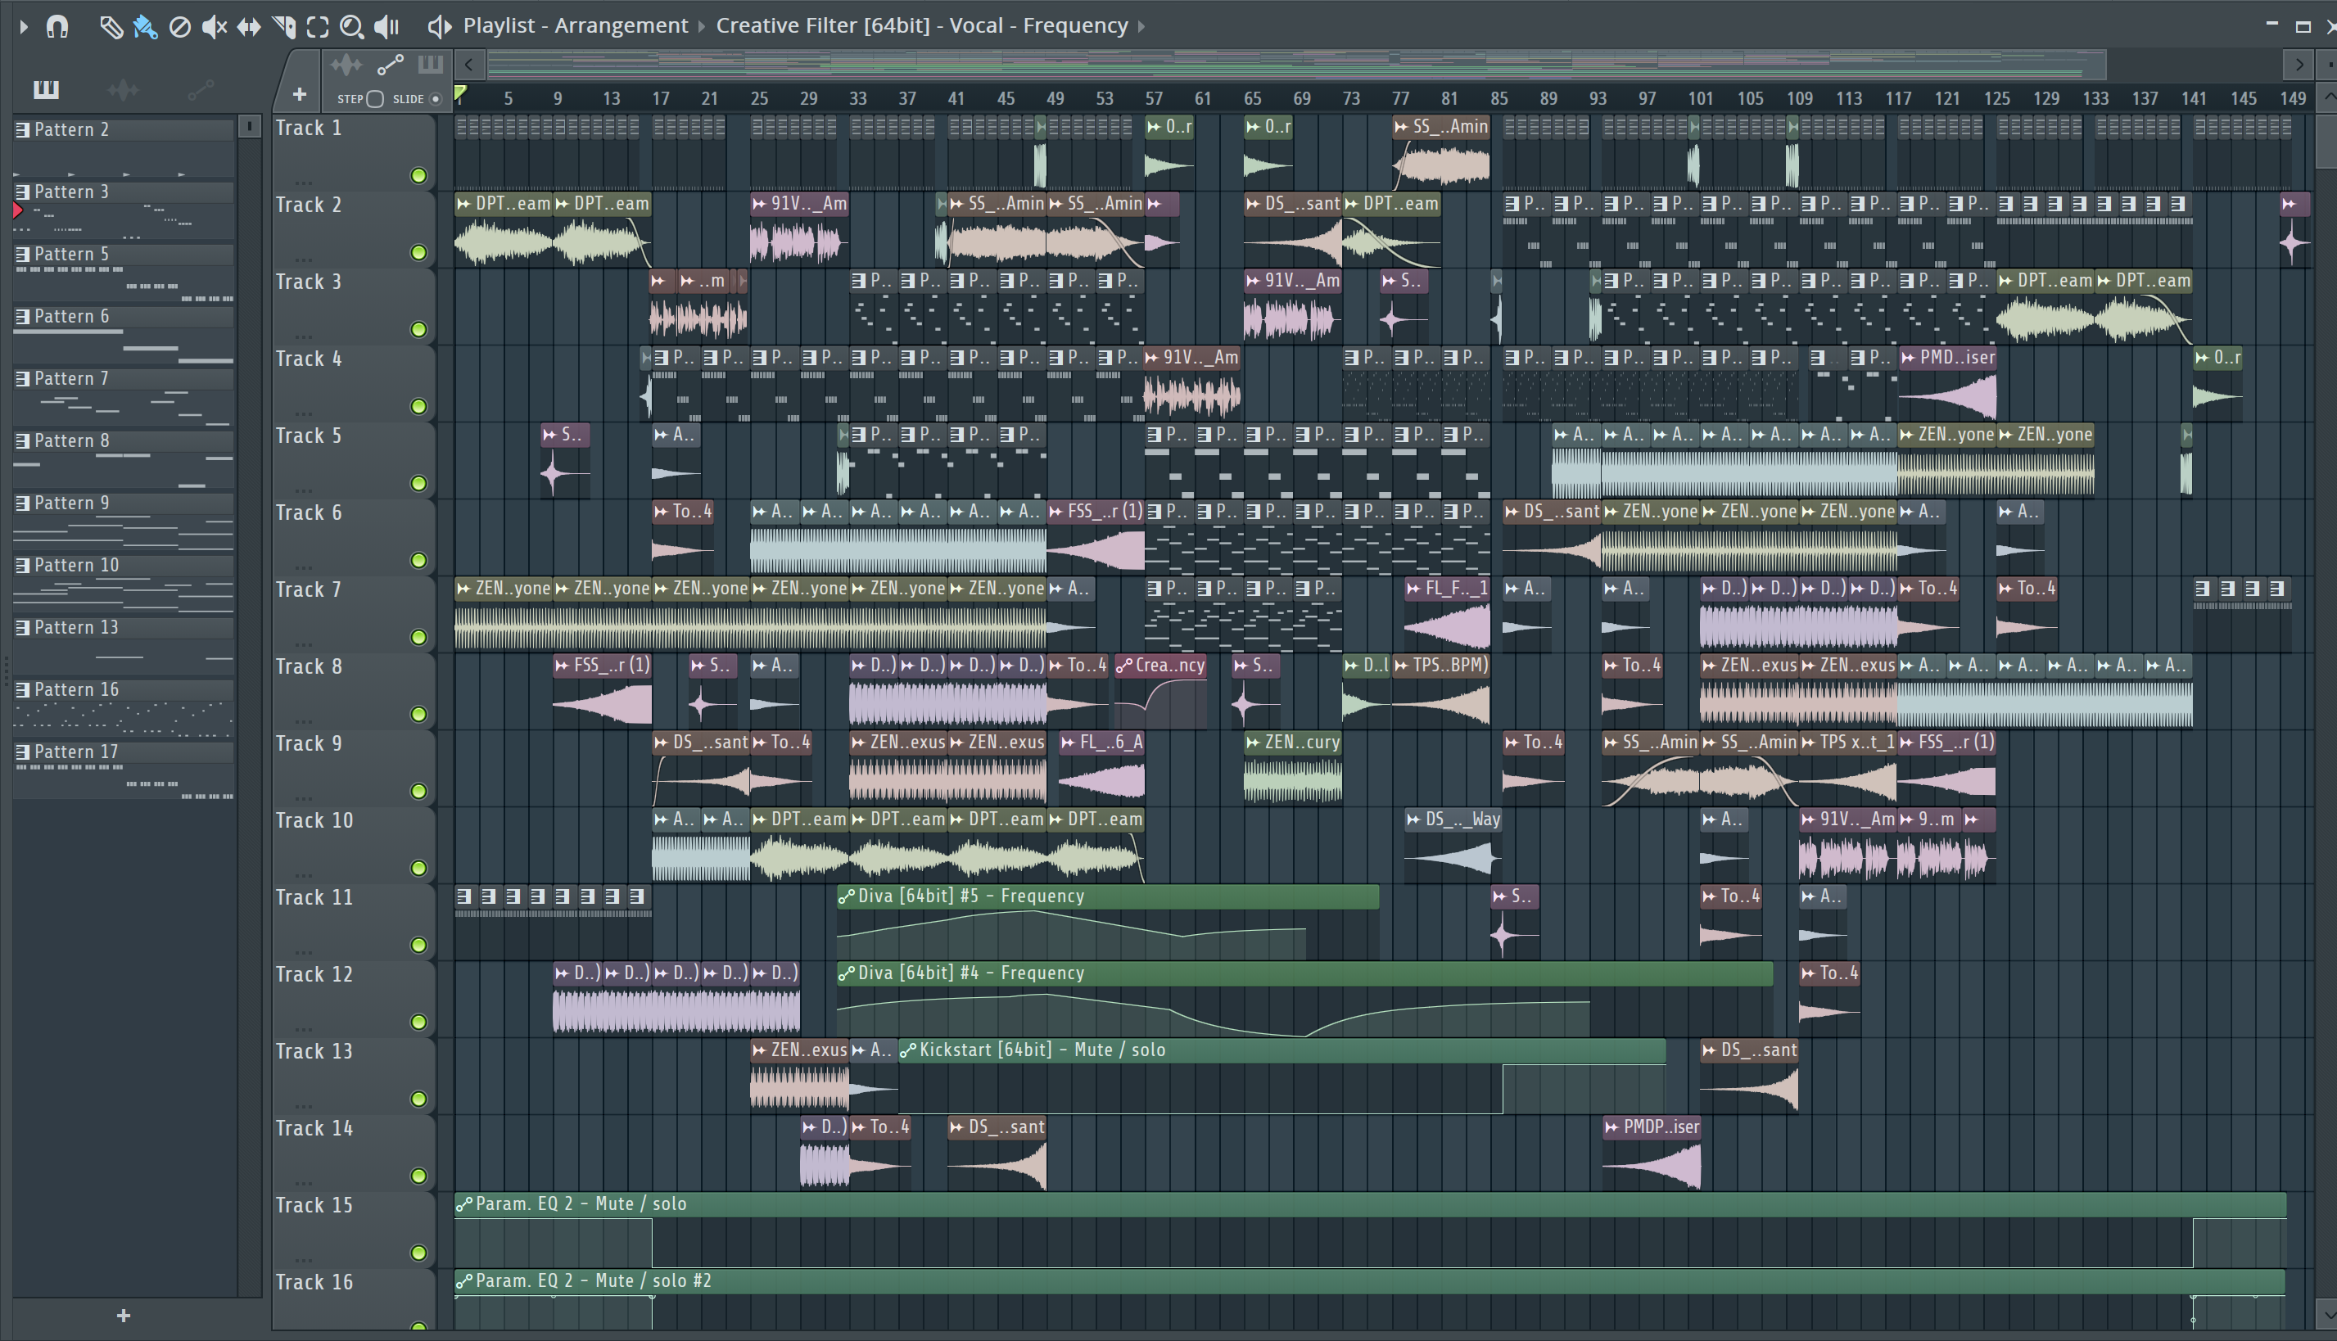
Task: Click the Pattern 10 grid icon
Action: [x=23, y=565]
